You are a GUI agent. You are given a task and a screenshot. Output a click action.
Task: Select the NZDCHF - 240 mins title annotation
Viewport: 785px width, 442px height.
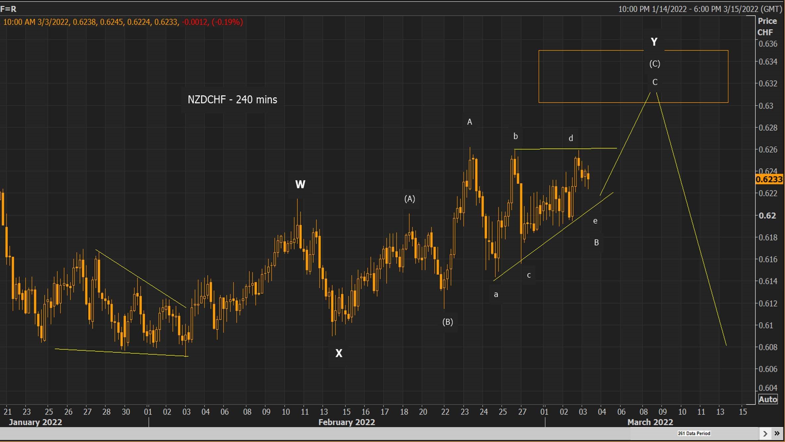pos(232,99)
